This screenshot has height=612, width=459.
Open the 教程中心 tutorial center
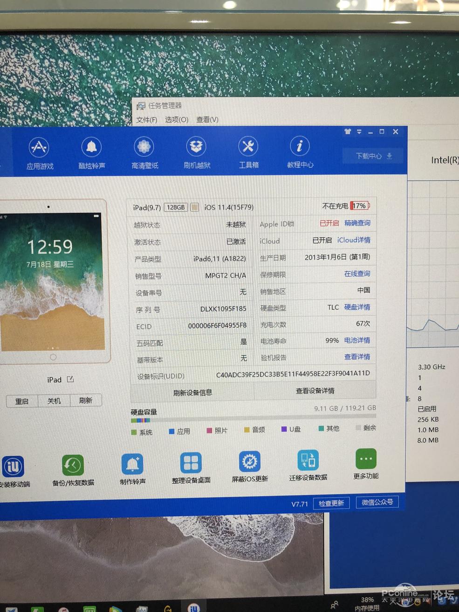point(300,152)
